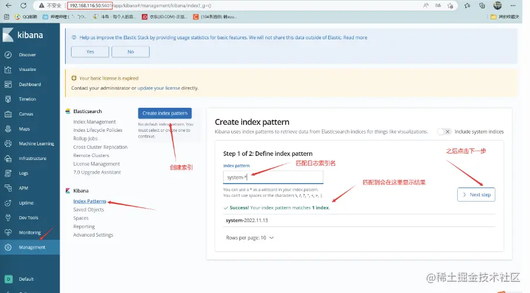Open Advanced Settings link
This screenshot has height=293, width=530.
[93, 235]
